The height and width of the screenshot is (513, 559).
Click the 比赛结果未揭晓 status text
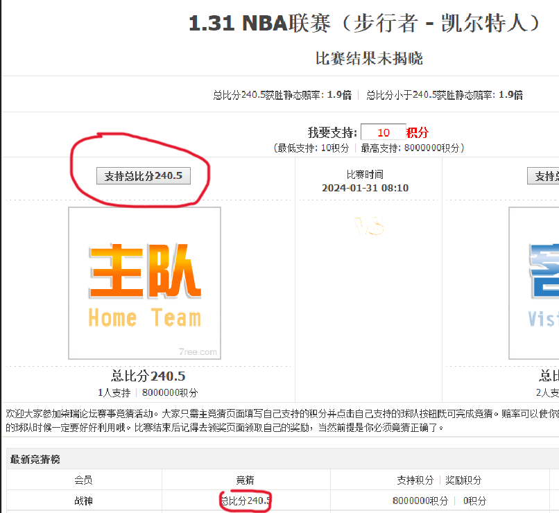(369, 58)
